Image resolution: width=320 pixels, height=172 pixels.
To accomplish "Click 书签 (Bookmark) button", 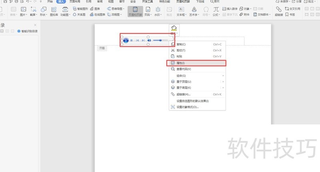I will [x=290, y=14].
